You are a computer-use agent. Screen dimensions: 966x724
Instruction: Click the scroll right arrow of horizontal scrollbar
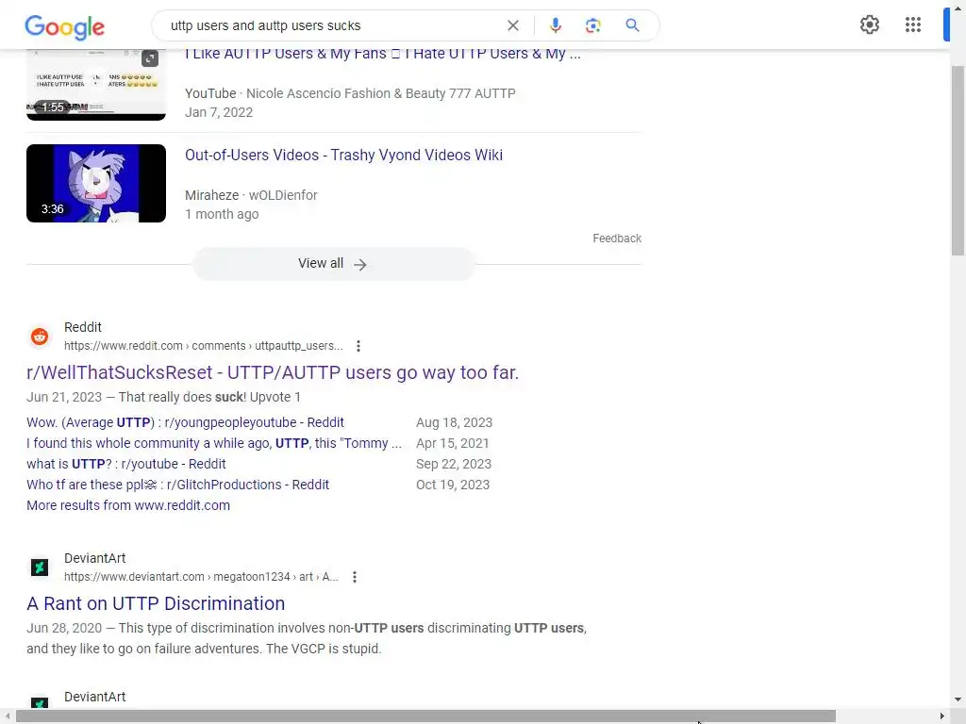(x=942, y=716)
